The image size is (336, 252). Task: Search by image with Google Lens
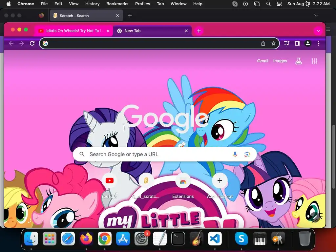247,154
